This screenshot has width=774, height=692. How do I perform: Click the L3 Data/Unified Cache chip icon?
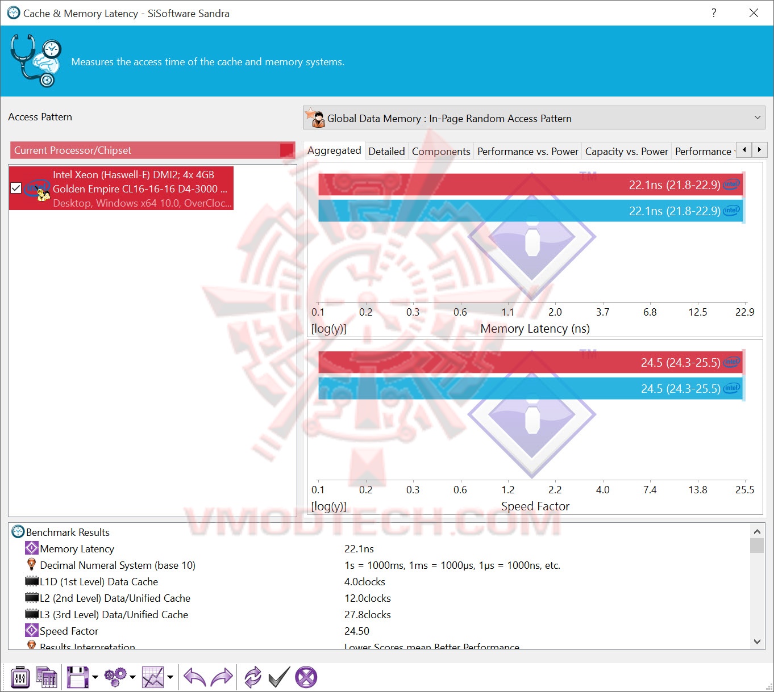(32, 614)
